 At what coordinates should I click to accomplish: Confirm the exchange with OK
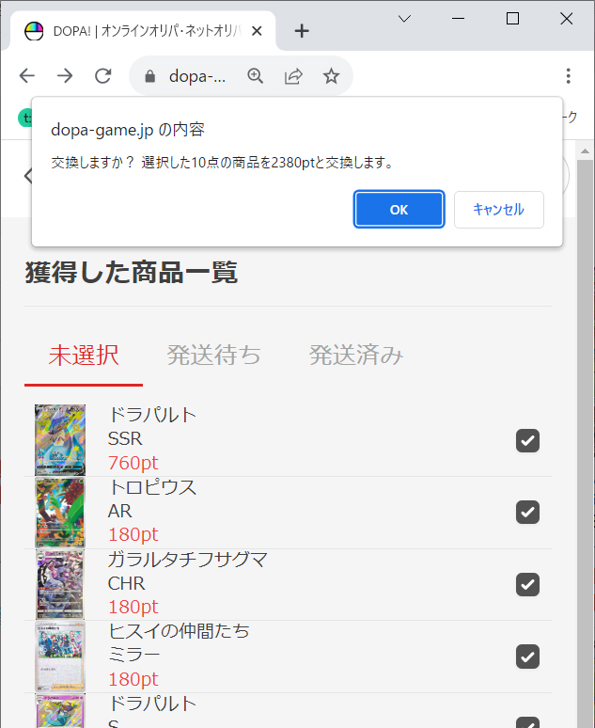pyautogui.click(x=399, y=210)
